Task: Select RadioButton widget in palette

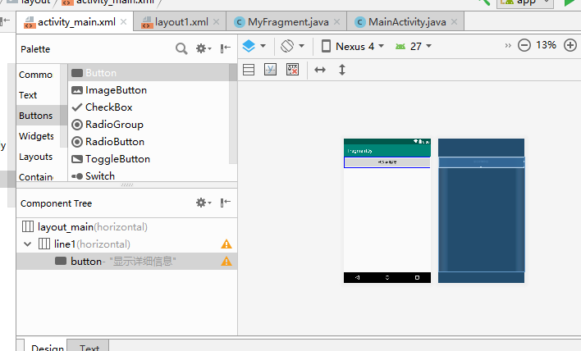Action: [149, 141]
